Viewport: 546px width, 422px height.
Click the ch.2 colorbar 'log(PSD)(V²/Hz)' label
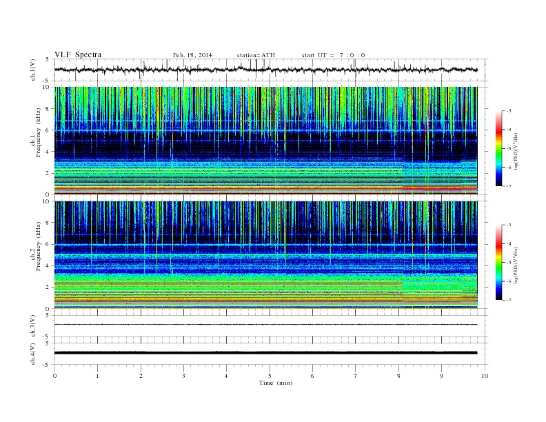(x=516, y=265)
